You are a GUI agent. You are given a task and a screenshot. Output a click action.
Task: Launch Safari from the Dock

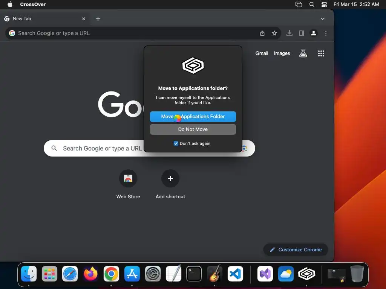(x=70, y=274)
